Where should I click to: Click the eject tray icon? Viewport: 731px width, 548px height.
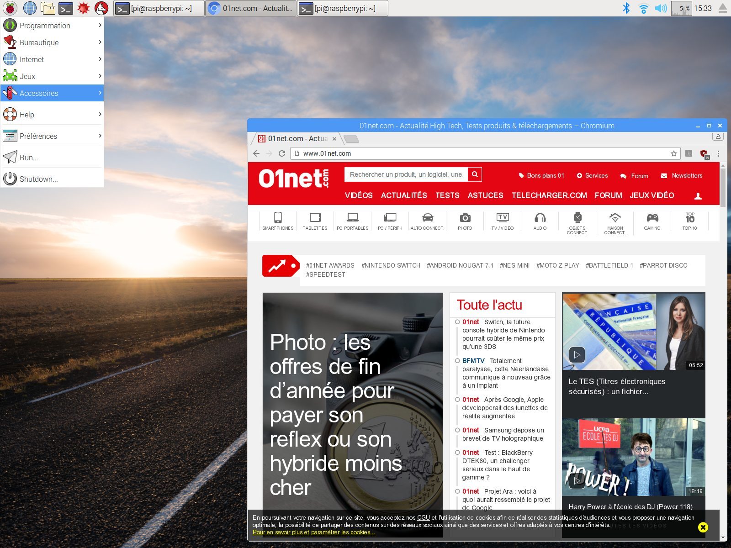click(723, 8)
